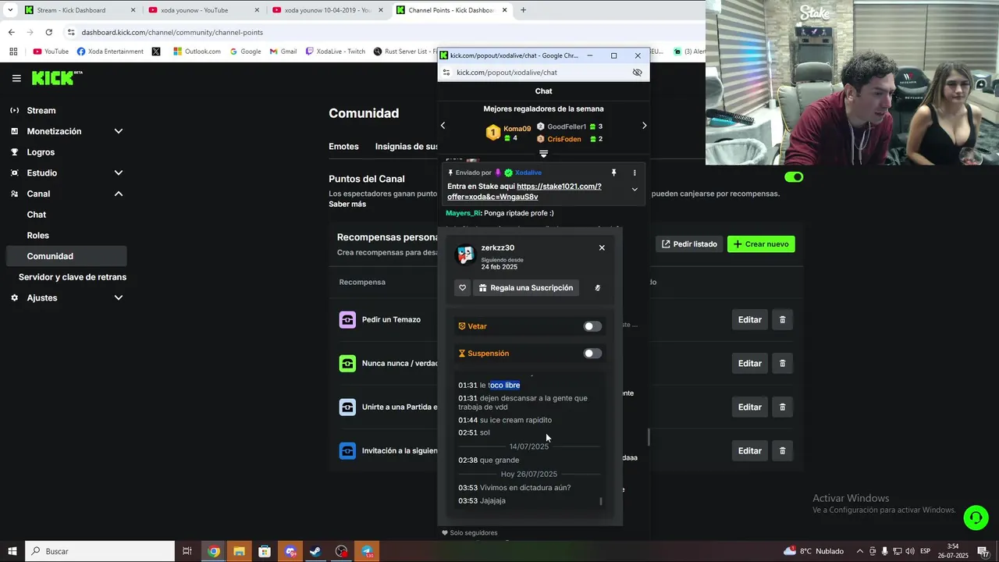This screenshot has height=562, width=999.
Task: Open the XodaLive - Twitch bookmark
Action: point(336,52)
